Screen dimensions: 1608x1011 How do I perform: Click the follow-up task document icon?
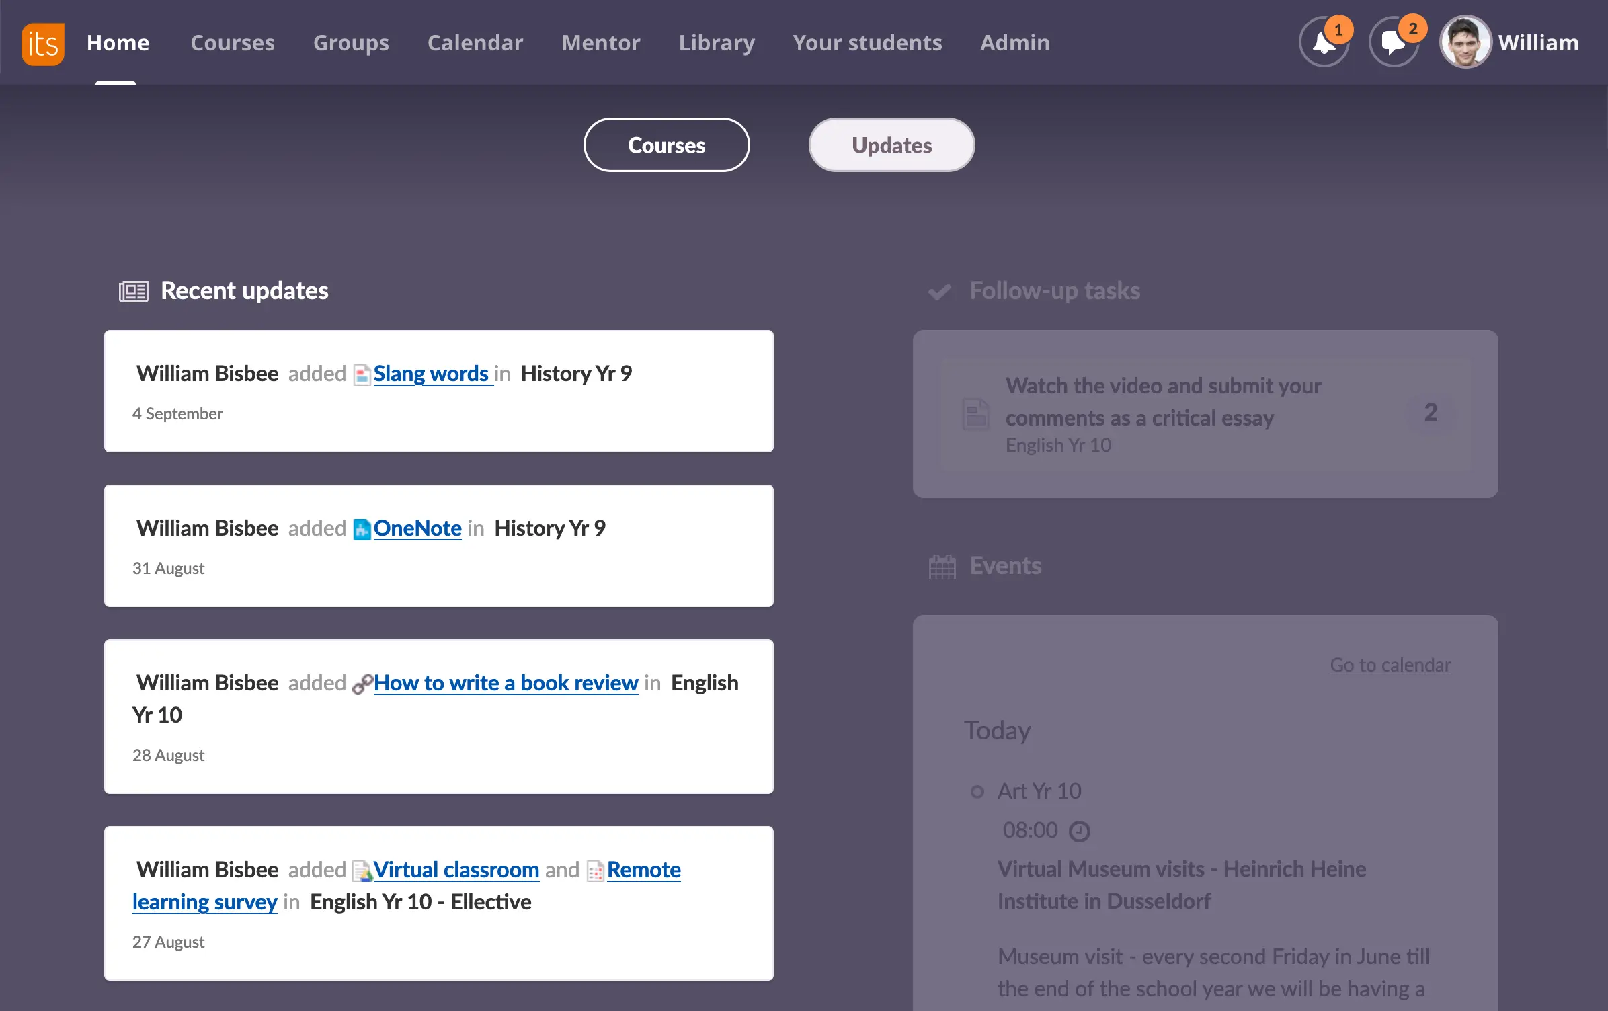click(x=975, y=413)
